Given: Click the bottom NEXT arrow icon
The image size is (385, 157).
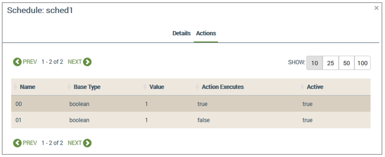Looking at the screenshot, I should pyautogui.click(x=87, y=143).
